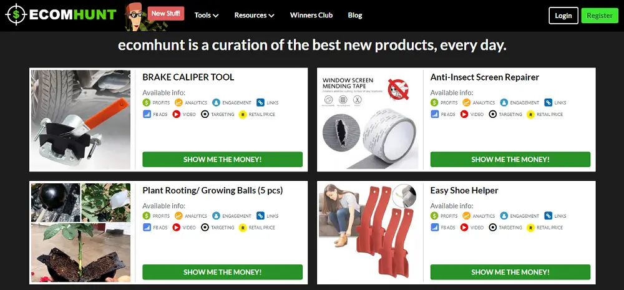The image size is (624, 290).
Task: Click the FB Ads icon under Brake Caliper Tool
Action: point(147,114)
